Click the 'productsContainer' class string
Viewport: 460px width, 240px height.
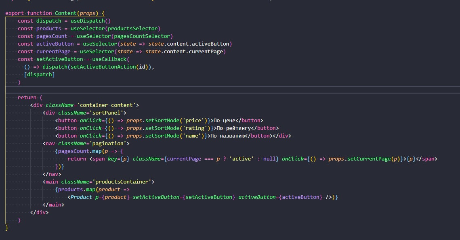[x=122, y=182]
